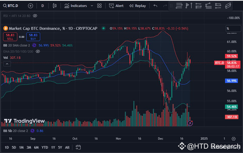The width and height of the screenshot is (243, 153).
Task: Expand the indicator favorites chevron
Action: pyautogui.click(x=92, y=6)
